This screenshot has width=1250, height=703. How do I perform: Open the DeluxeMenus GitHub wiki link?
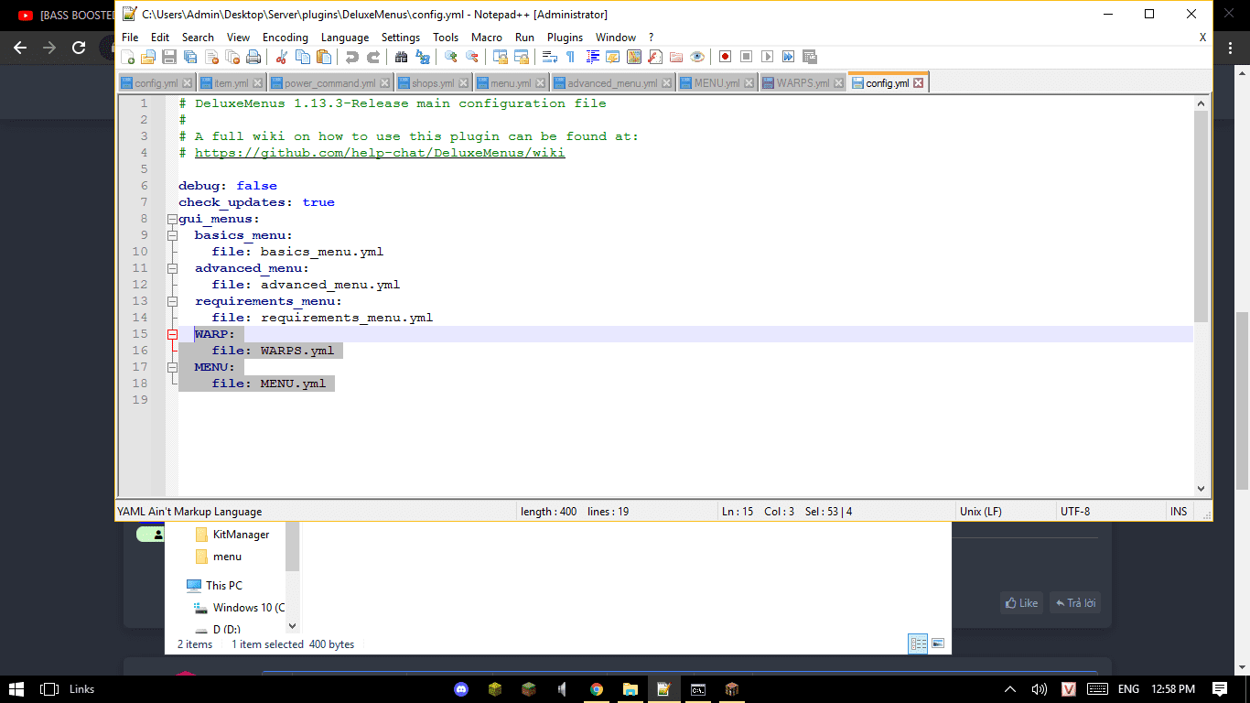coord(379,153)
